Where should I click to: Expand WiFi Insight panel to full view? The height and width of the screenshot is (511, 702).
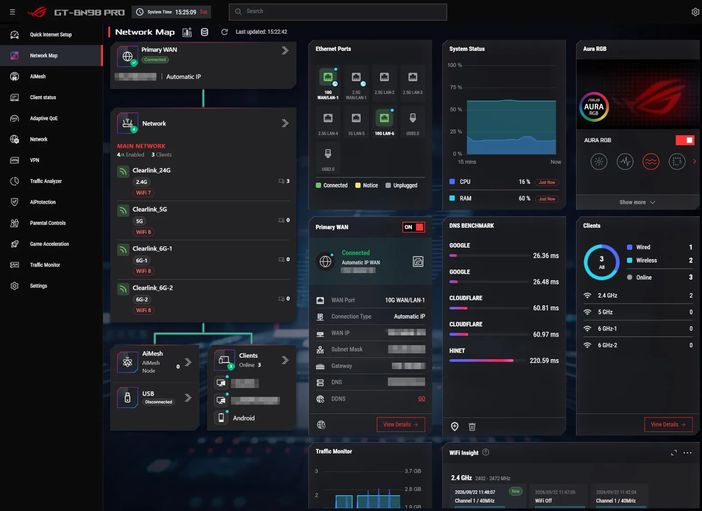[x=674, y=453]
